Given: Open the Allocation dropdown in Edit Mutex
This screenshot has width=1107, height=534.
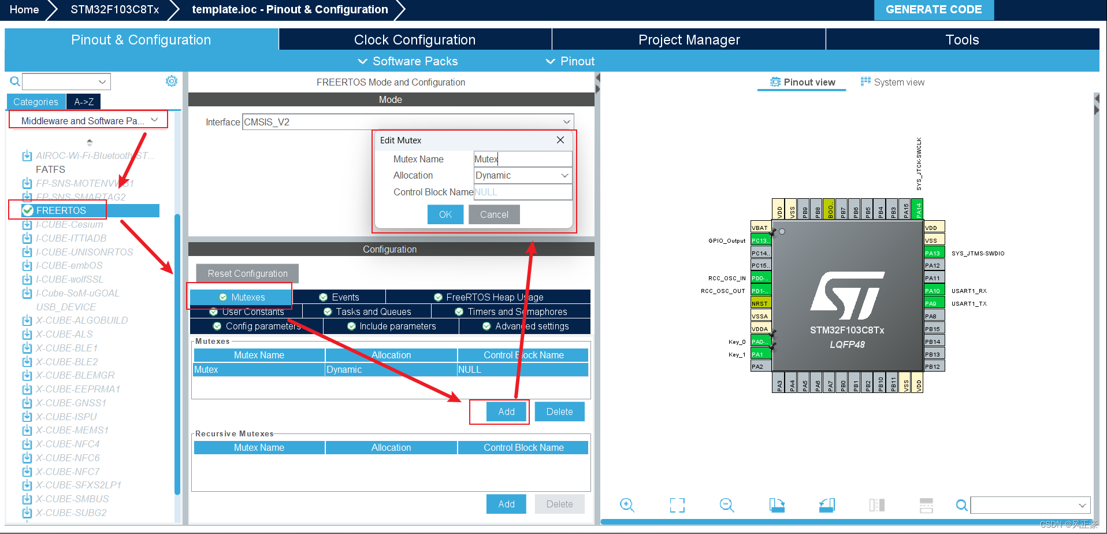Looking at the screenshot, I should 564,175.
